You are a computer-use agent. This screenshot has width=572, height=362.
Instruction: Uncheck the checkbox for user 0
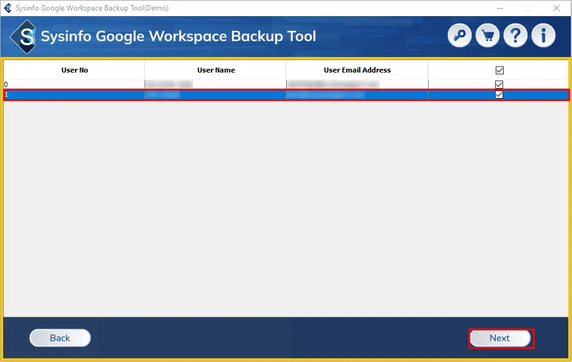point(499,84)
